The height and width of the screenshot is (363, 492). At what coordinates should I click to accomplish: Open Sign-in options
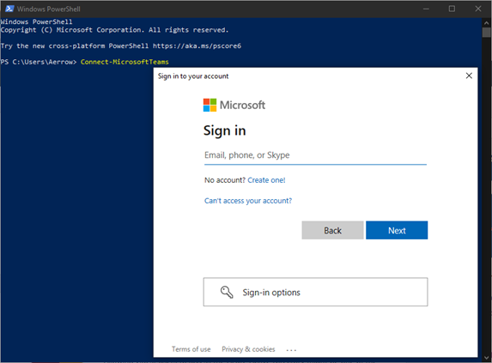click(x=315, y=292)
